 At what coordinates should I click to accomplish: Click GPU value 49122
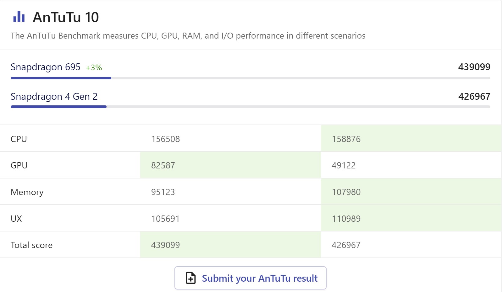pyautogui.click(x=344, y=165)
